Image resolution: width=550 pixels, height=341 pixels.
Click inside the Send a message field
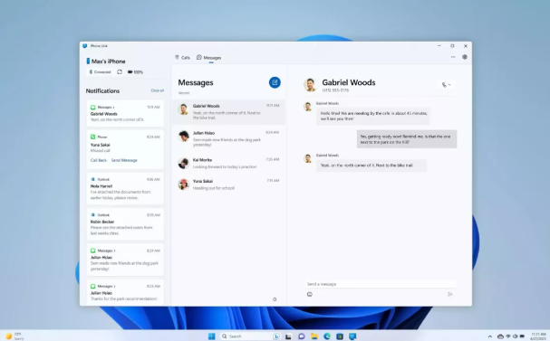381,284
